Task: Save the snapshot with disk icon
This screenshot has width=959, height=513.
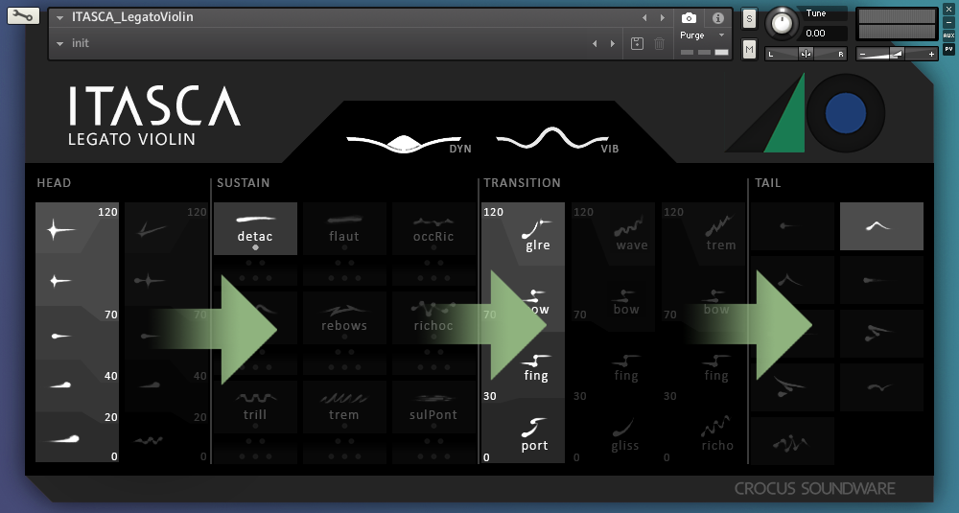Action: pos(637,43)
